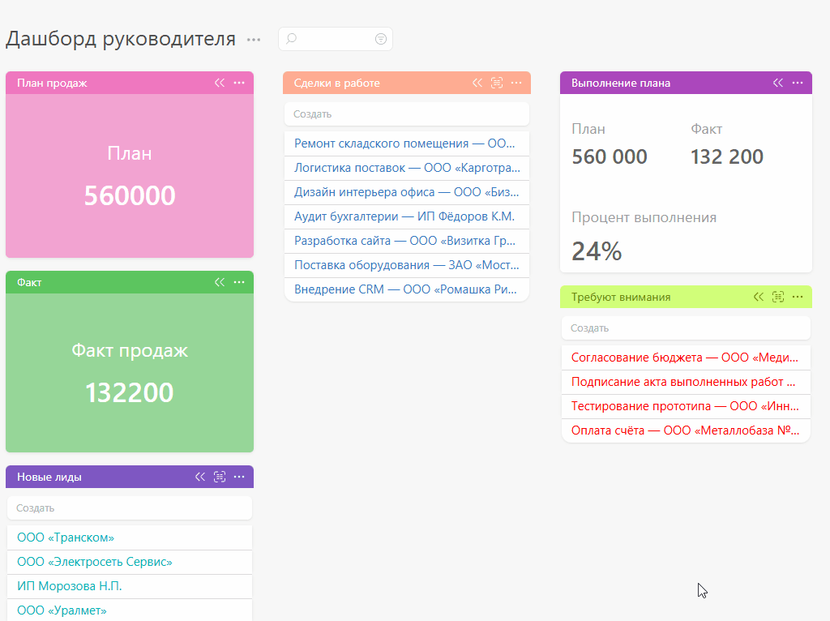Click the 24% completion percentage value
830x621 pixels.
597,251
